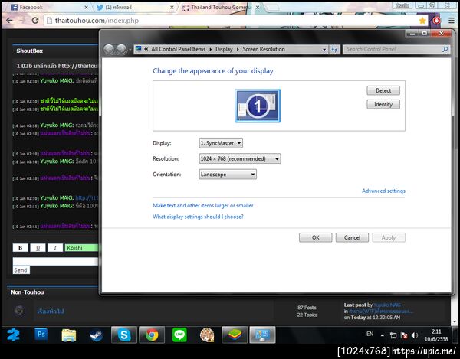Click Send! in ShoutBox
Viewport: 460px width, 359px height.
point(21,270)
